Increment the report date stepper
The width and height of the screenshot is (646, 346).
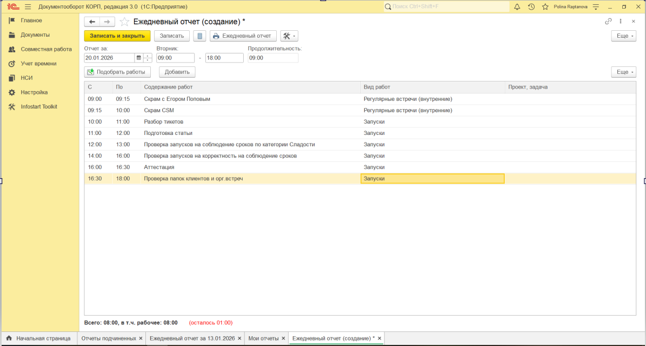coord(148,56)
